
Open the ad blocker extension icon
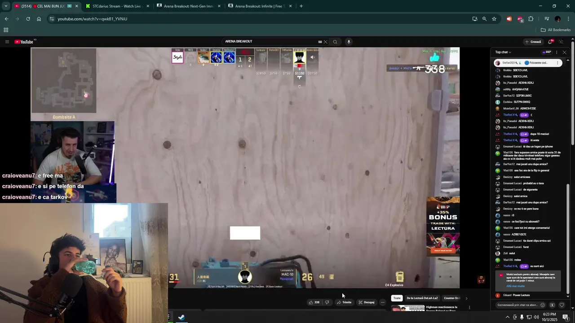click(x=520, y=19)
